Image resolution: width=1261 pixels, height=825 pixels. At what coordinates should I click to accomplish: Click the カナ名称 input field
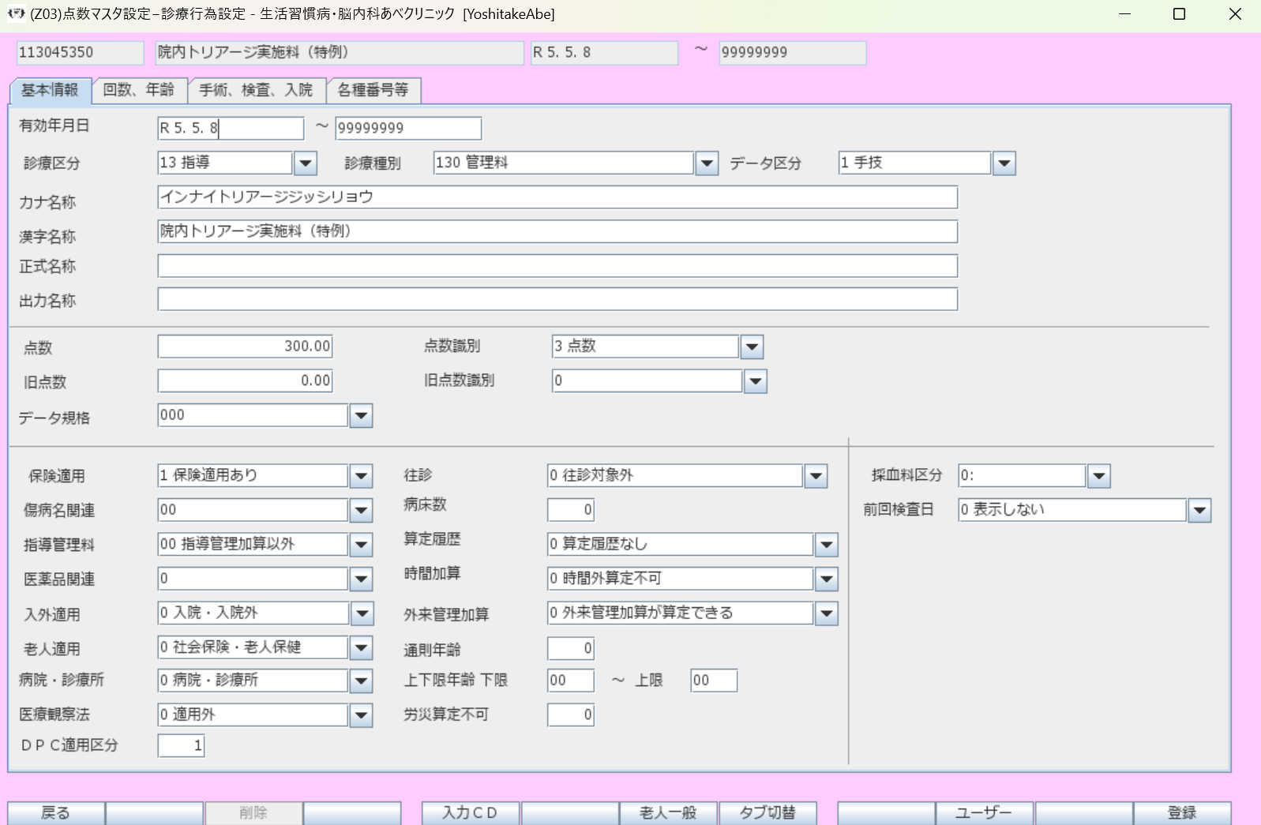click(x=557, y=197)
